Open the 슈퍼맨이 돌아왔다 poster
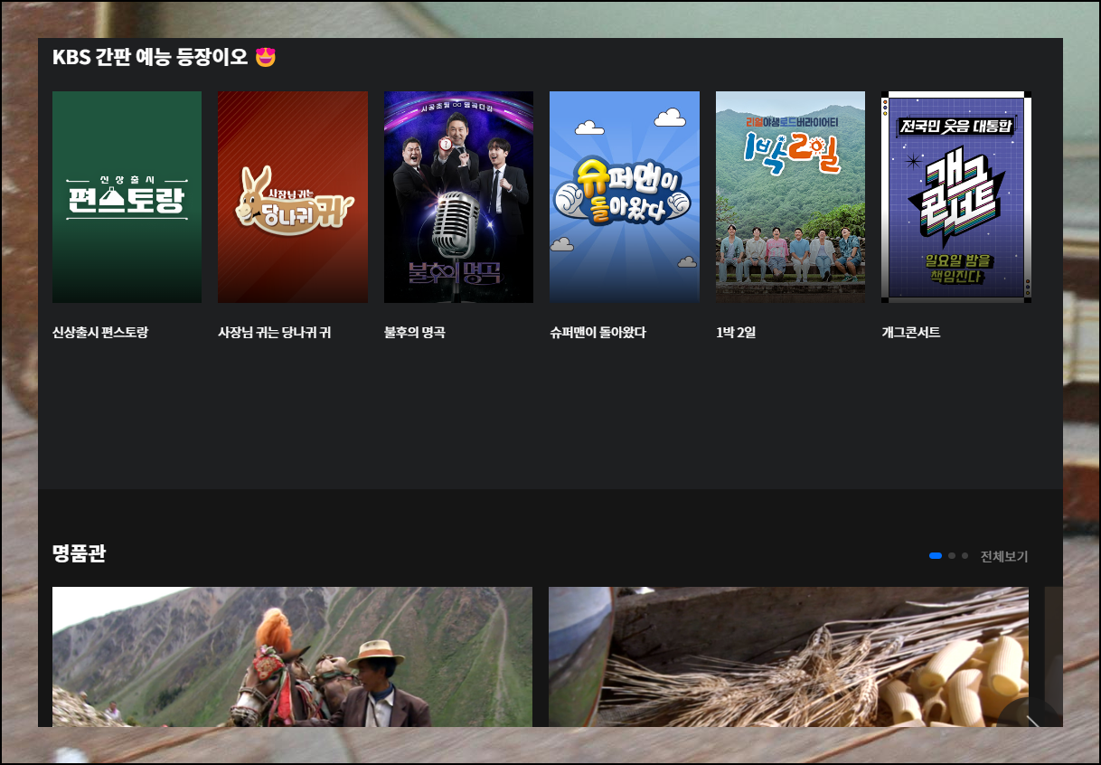The height and width of the screenshot is (765, 1101). [625, 197]
